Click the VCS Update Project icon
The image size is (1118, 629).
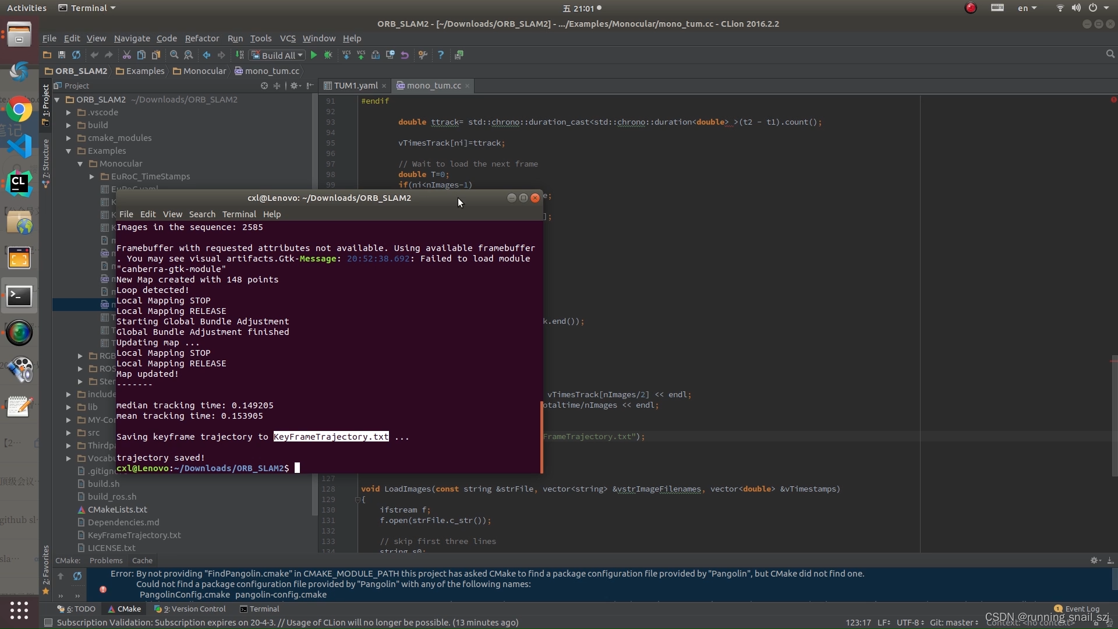coord(346,55)
